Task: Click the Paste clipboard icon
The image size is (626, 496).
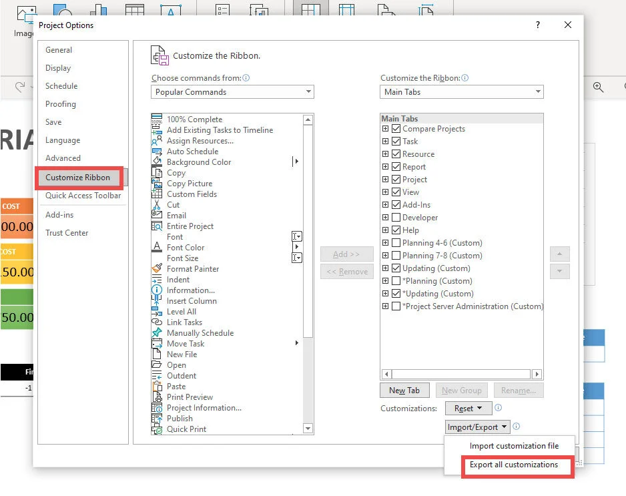Action: pyautogui.click(x=156, y=386)
